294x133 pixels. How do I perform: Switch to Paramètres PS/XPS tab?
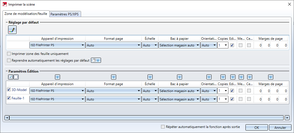[x=65, y=14]
